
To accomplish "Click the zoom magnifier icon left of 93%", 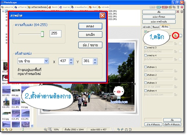I will 45,129.
